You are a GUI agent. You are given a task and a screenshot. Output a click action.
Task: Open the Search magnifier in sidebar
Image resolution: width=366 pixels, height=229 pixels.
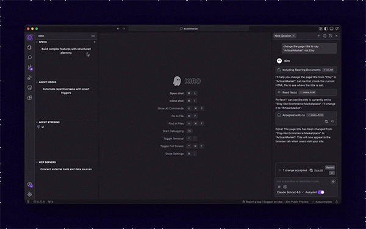point(30,57)
